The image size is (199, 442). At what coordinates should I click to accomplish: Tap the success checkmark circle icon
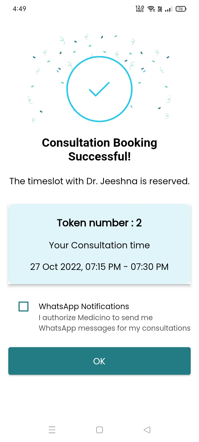click(99, 89)
